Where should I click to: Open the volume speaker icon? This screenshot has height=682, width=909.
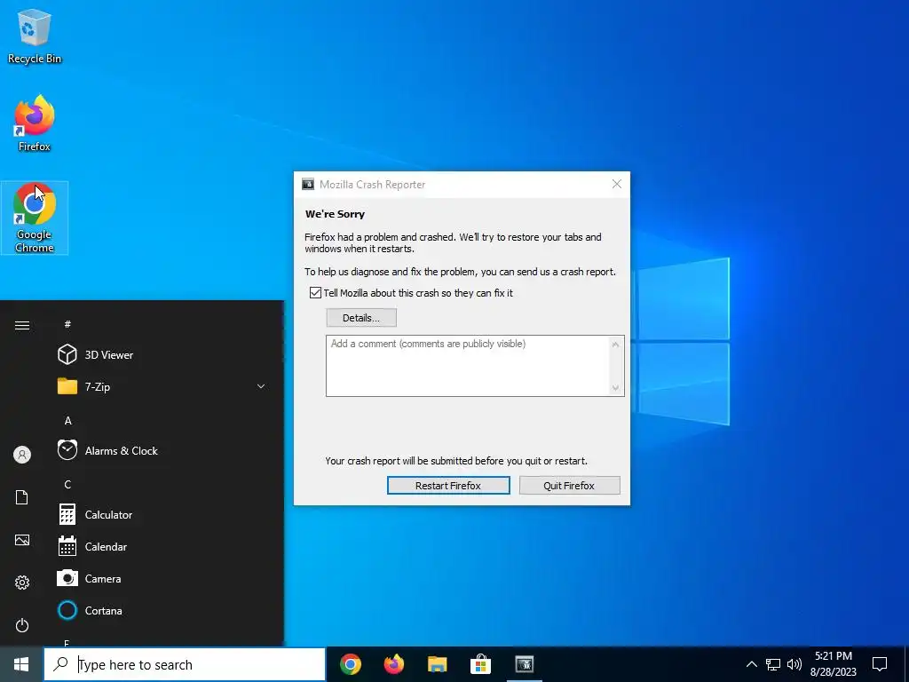point(794,664)
